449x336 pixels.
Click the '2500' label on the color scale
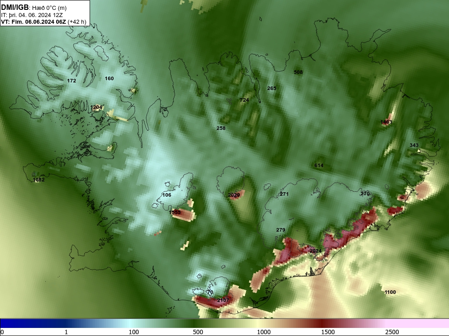click(x=392, y=332)
